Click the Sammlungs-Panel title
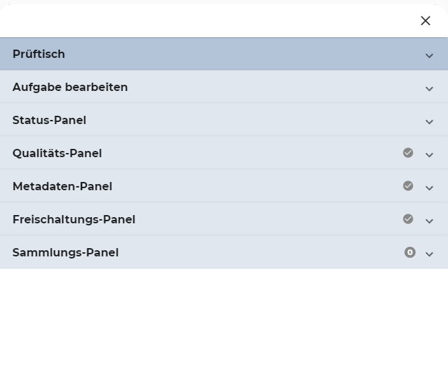Viewport: 448px width, 366px height. point(66,253)
